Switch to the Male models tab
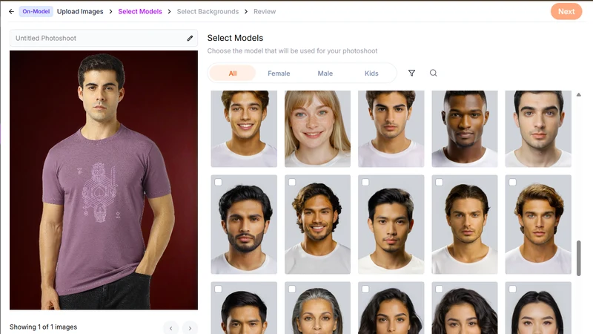Viewport: 593px width, 334px height. click(325, 73)
